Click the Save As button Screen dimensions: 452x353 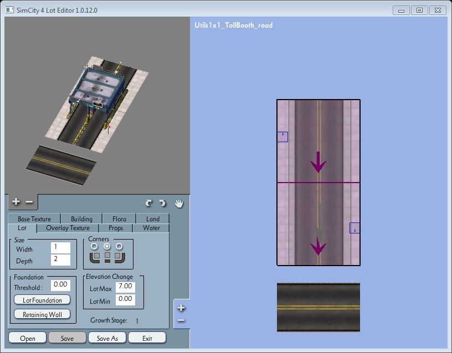coord(107,338)
